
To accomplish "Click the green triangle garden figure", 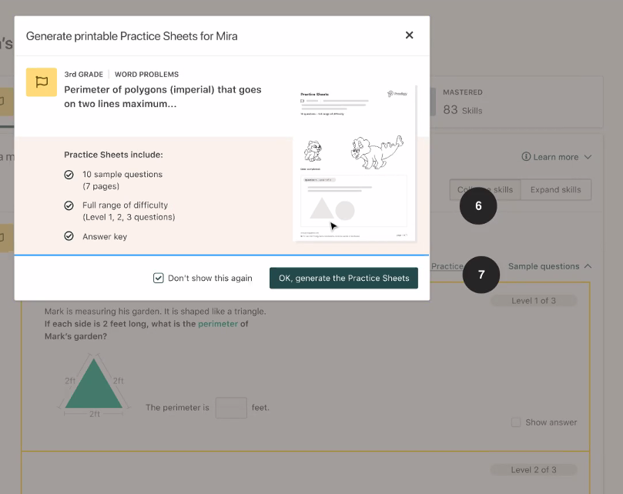I will point(94,384).
